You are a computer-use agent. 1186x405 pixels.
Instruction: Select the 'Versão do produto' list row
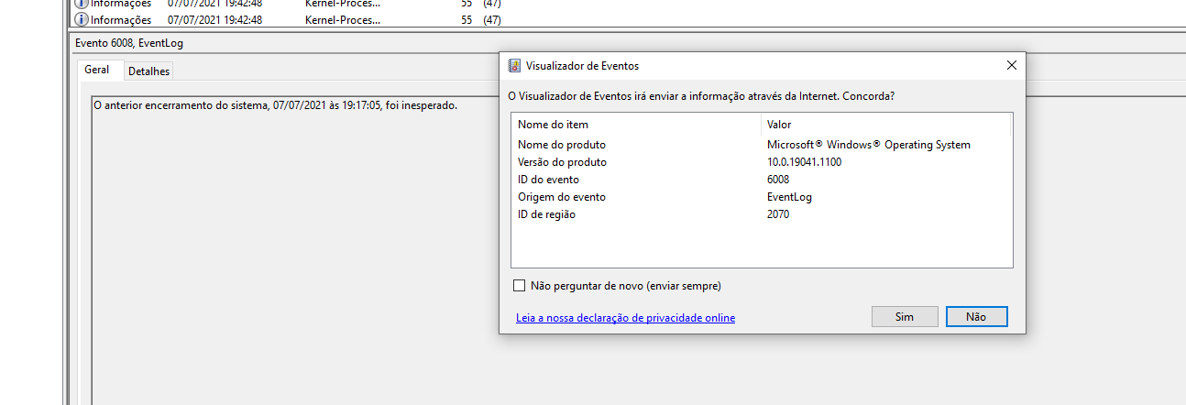coord(562,162)
